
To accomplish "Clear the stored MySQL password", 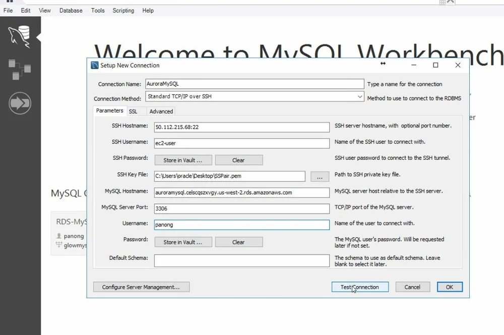I will tap(238, 242).
